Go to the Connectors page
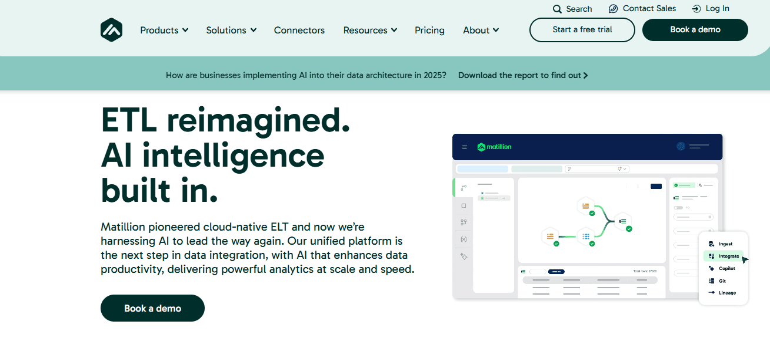 pos(299,30)
